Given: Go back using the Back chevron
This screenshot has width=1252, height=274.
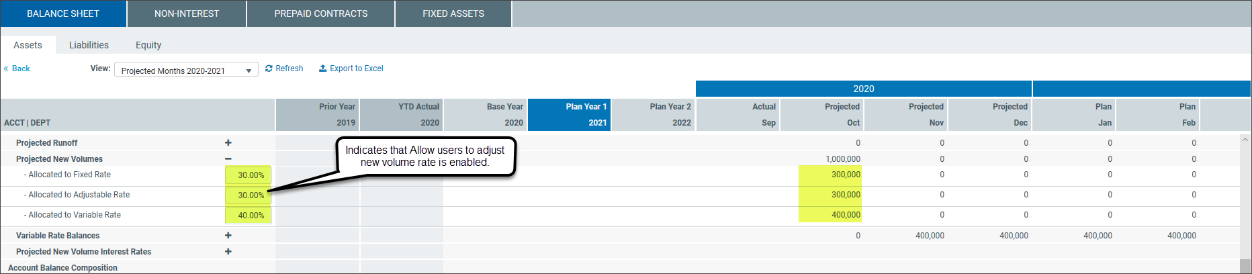Looking at the screenshot, I should tap(6, 68).
